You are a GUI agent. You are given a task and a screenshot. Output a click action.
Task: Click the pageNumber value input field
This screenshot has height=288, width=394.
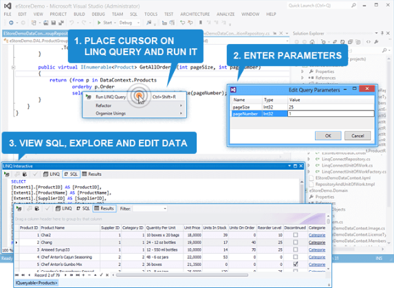331,113
